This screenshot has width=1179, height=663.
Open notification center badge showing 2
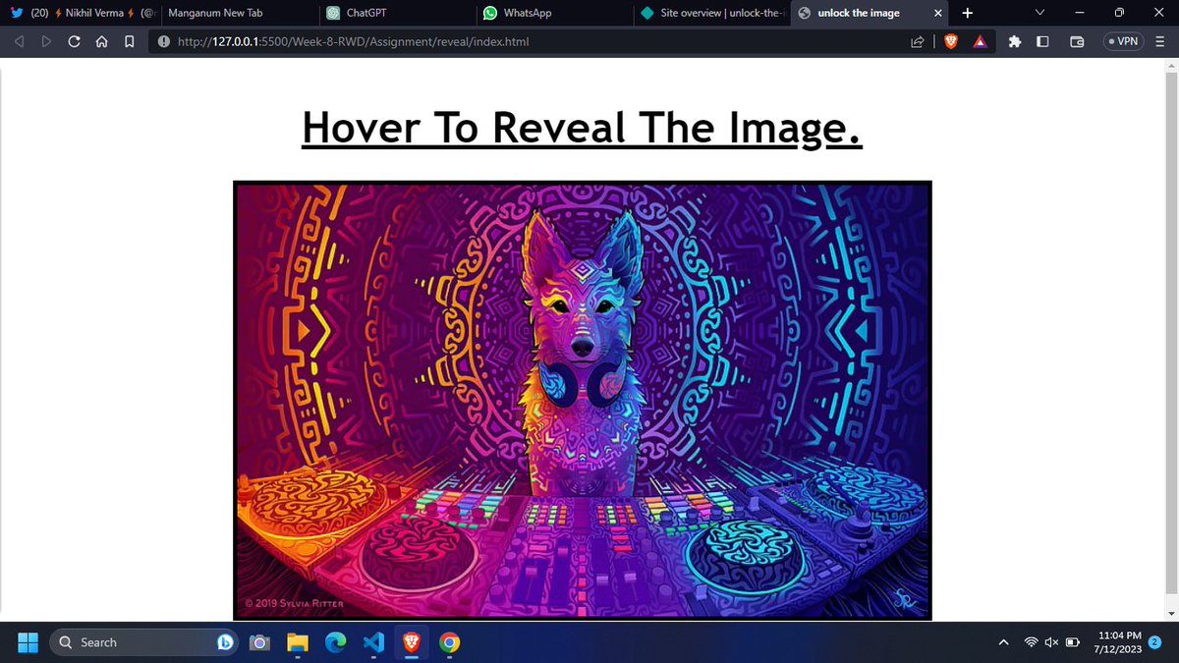[x=1155, y=642]
